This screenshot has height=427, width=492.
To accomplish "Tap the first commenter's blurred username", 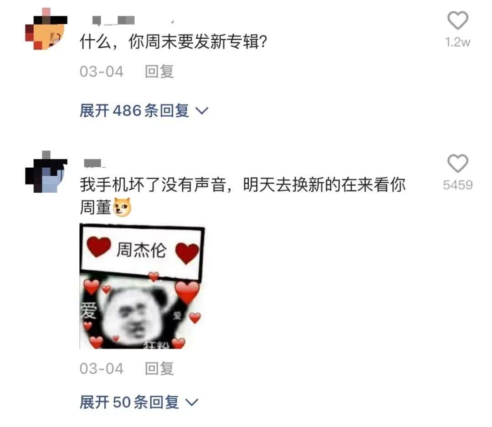I will 113,21.
